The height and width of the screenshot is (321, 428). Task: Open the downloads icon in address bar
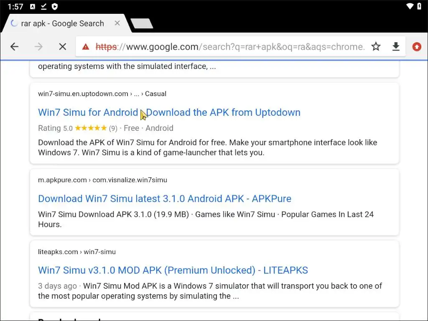point(396,47)
